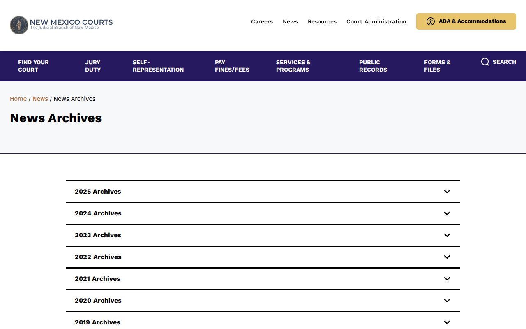Click the accessibility icon in ADA button

point(431,21)
